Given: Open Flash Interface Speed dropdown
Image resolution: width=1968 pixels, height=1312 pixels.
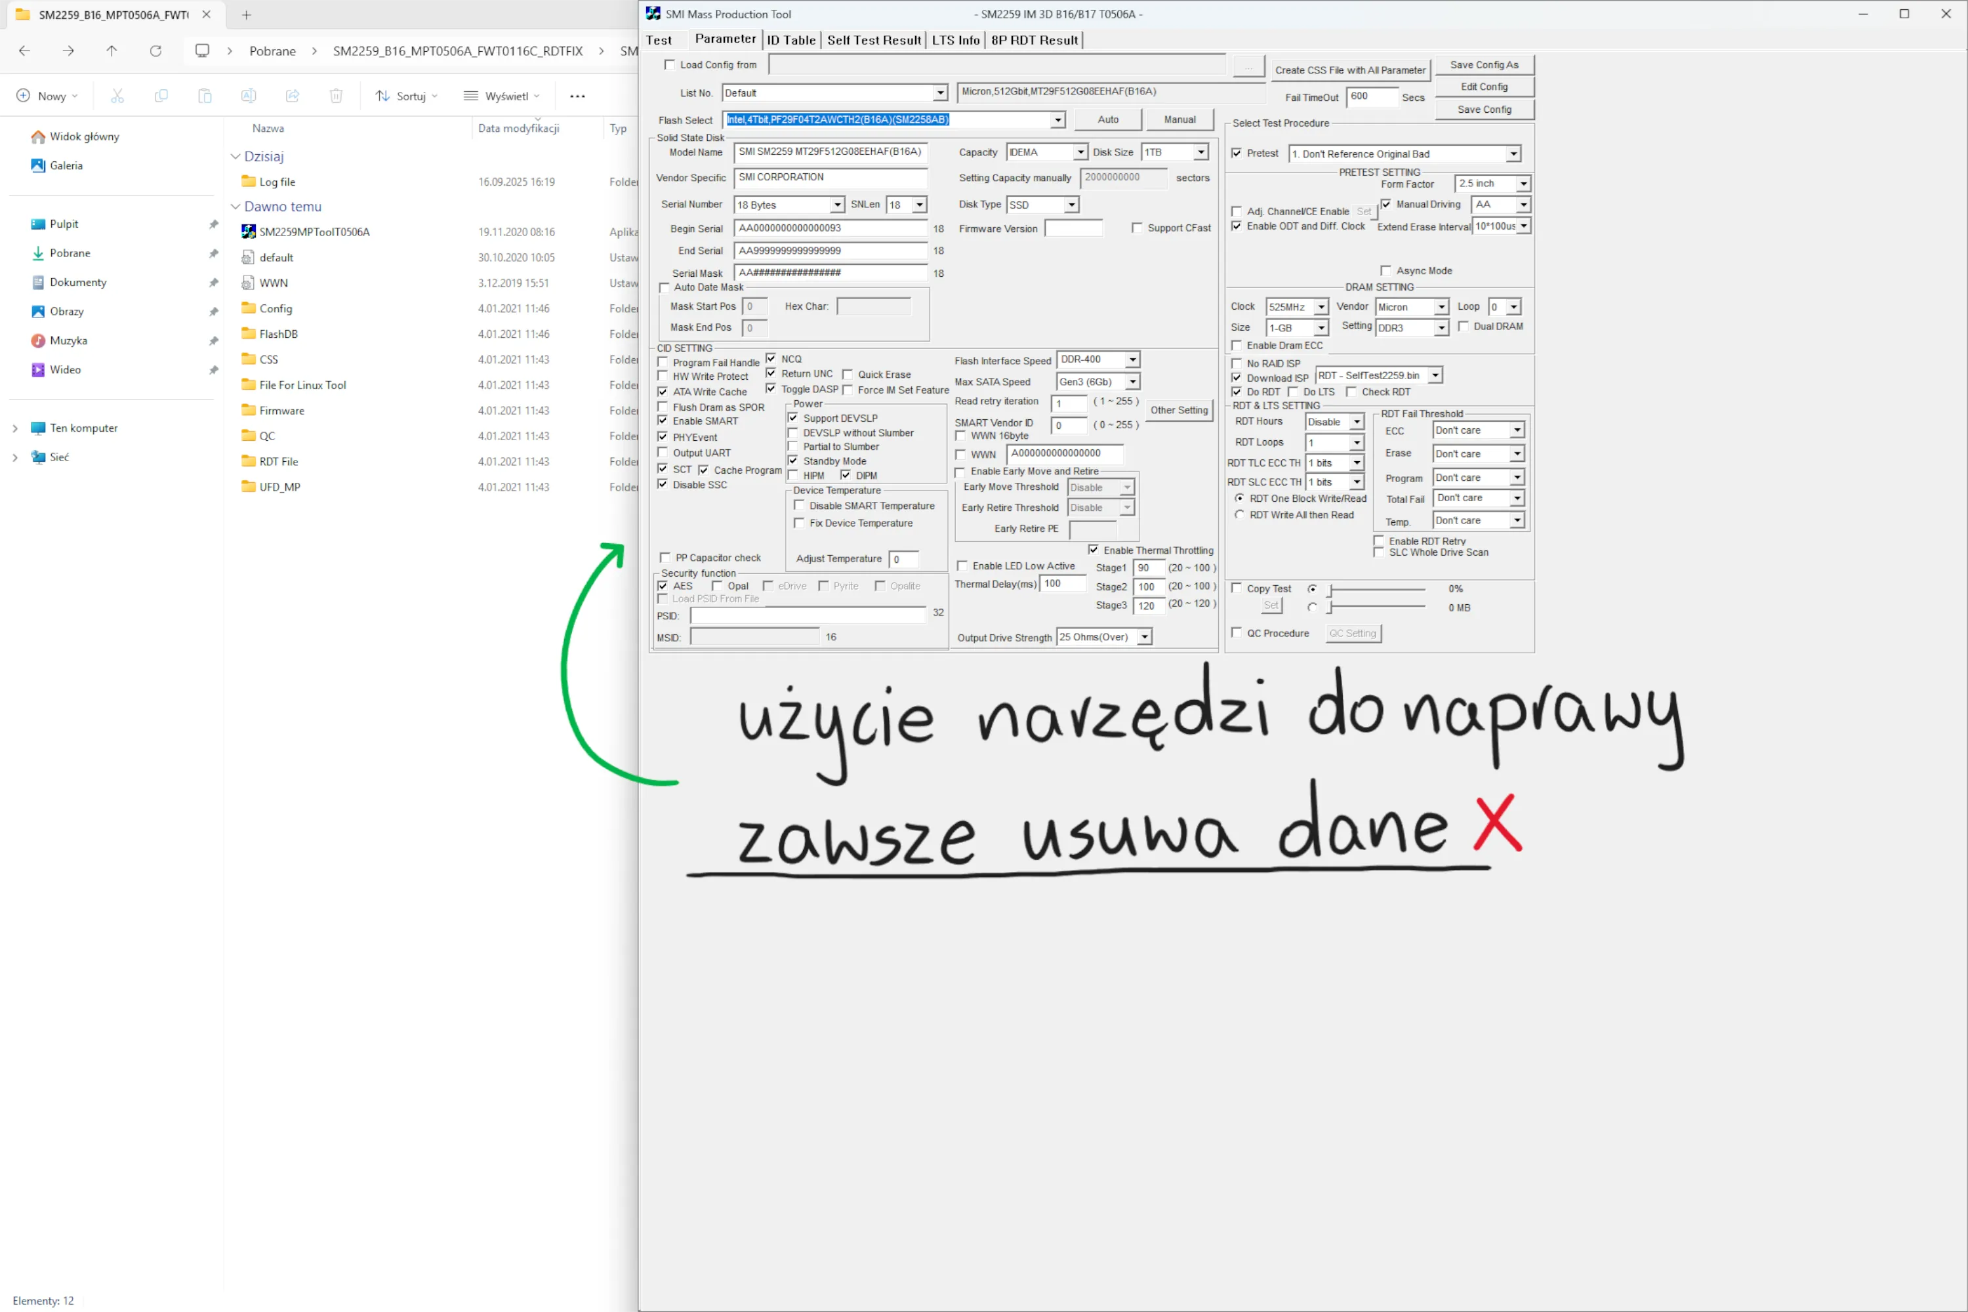Looking at the screenshot, I should pyautogui.click(x=1132, y=359).
